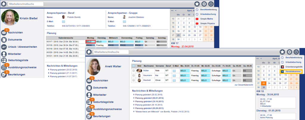Screen dimensions: 305x120
Task: Open Mitarbeiter icon in Anett Walter sidebar
Action: pyautogui.click(x=89, y=95)
